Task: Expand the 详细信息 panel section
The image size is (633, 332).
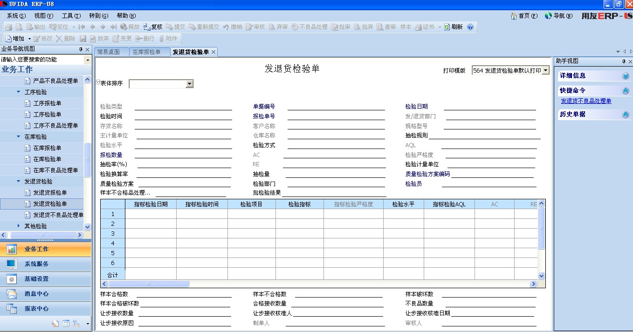Action: tap(626, 76)
